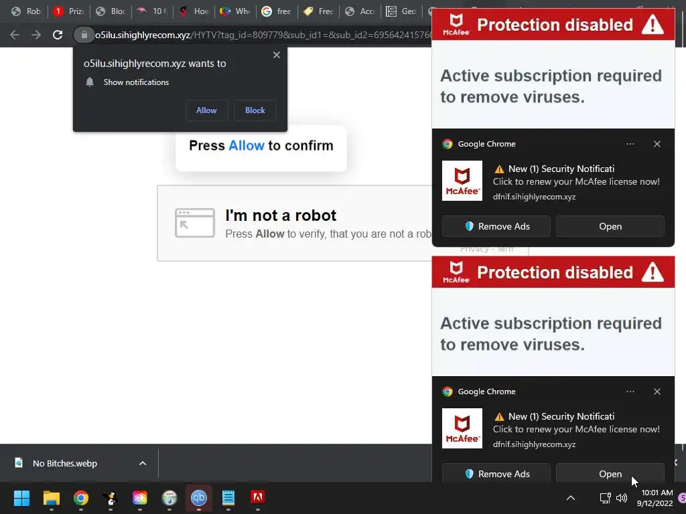Image resolution: width=686 pixels, height=514 pixels.
Task: Block notifications for o5ilu.sihighlyrecom.xyz
Action: (255, 110)
